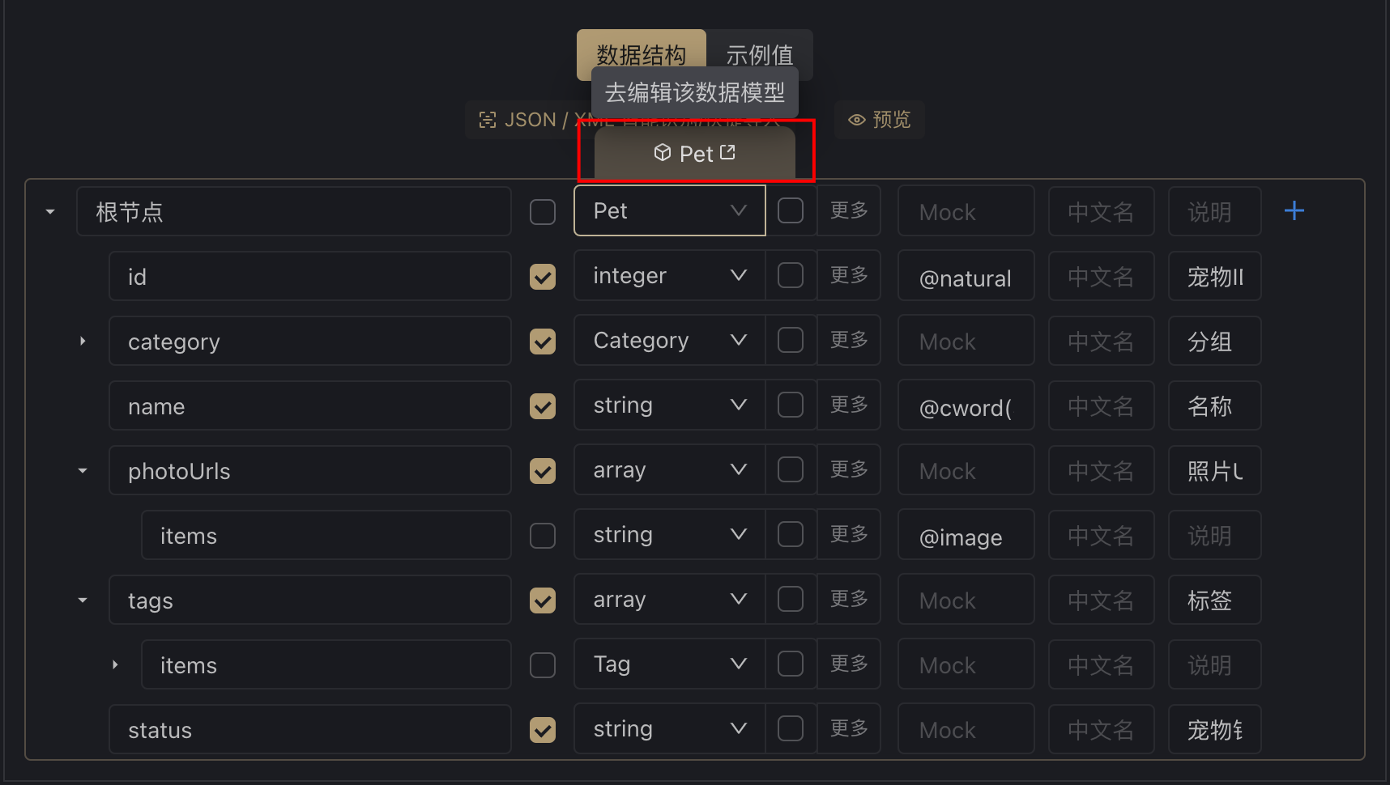Expand the category row arrow
1390x785 pixels.
[83, 341]
